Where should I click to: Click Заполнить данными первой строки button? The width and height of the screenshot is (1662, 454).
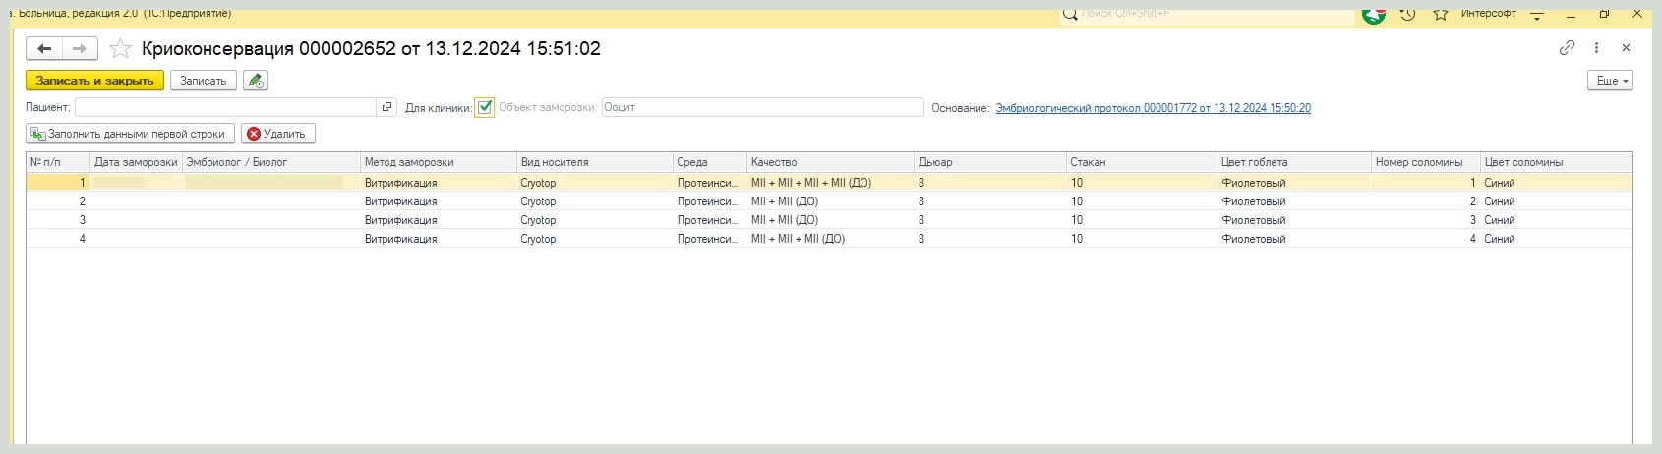130,134
